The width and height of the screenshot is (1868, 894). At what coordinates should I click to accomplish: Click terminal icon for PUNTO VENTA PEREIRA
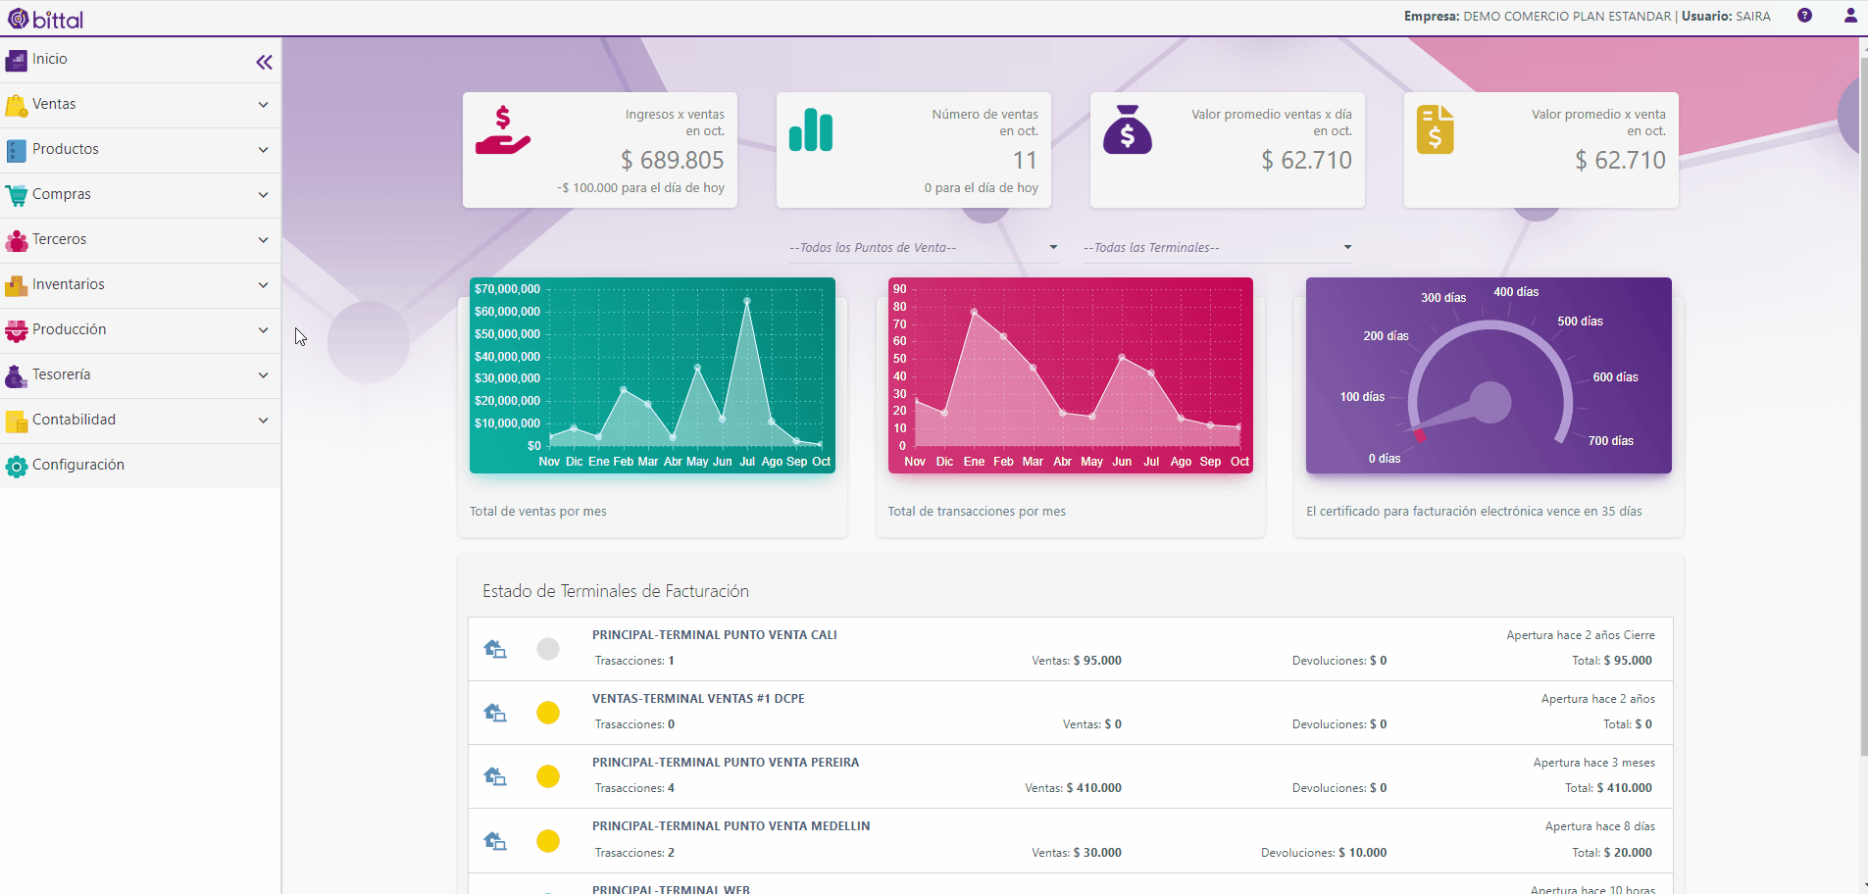pyautogui.click(x=495, y=776)
